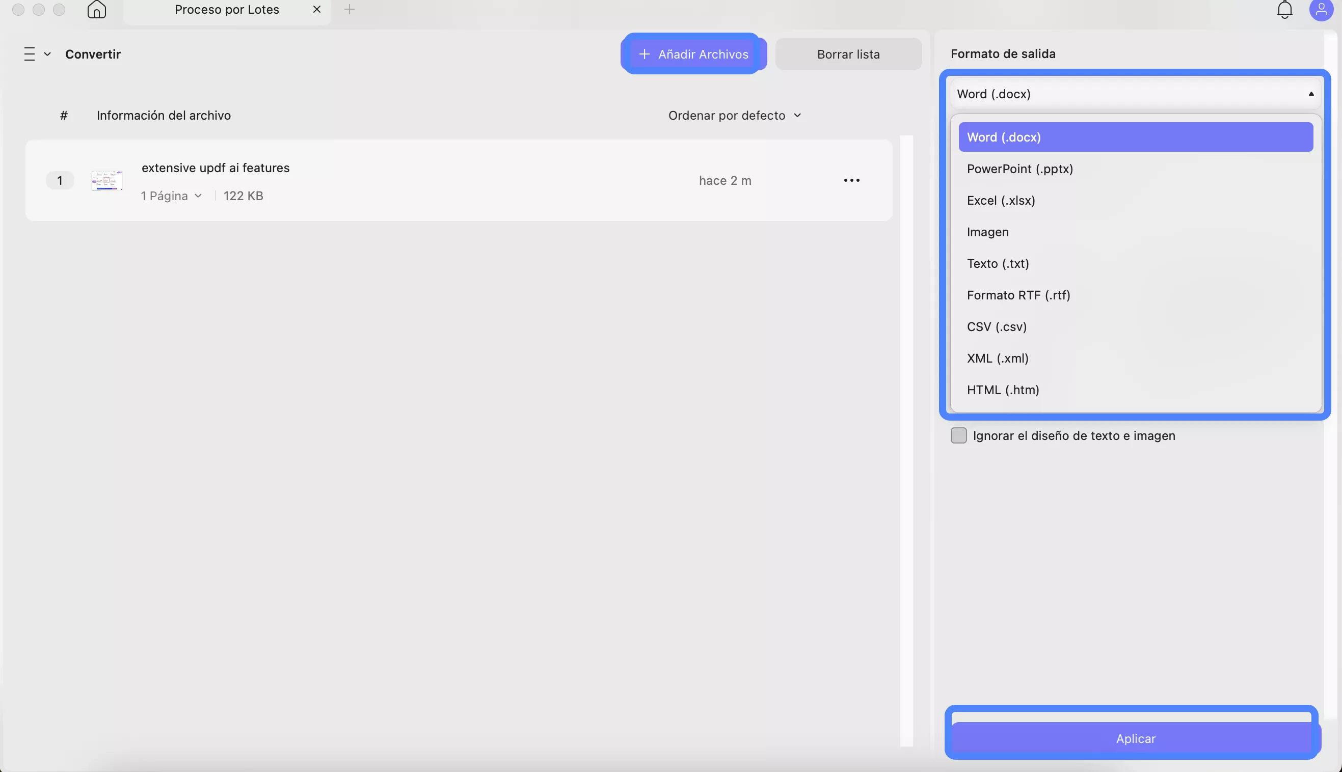Open the batch tools list icon
Screen dimensions: 1342x772
click(x=30, y=54)
